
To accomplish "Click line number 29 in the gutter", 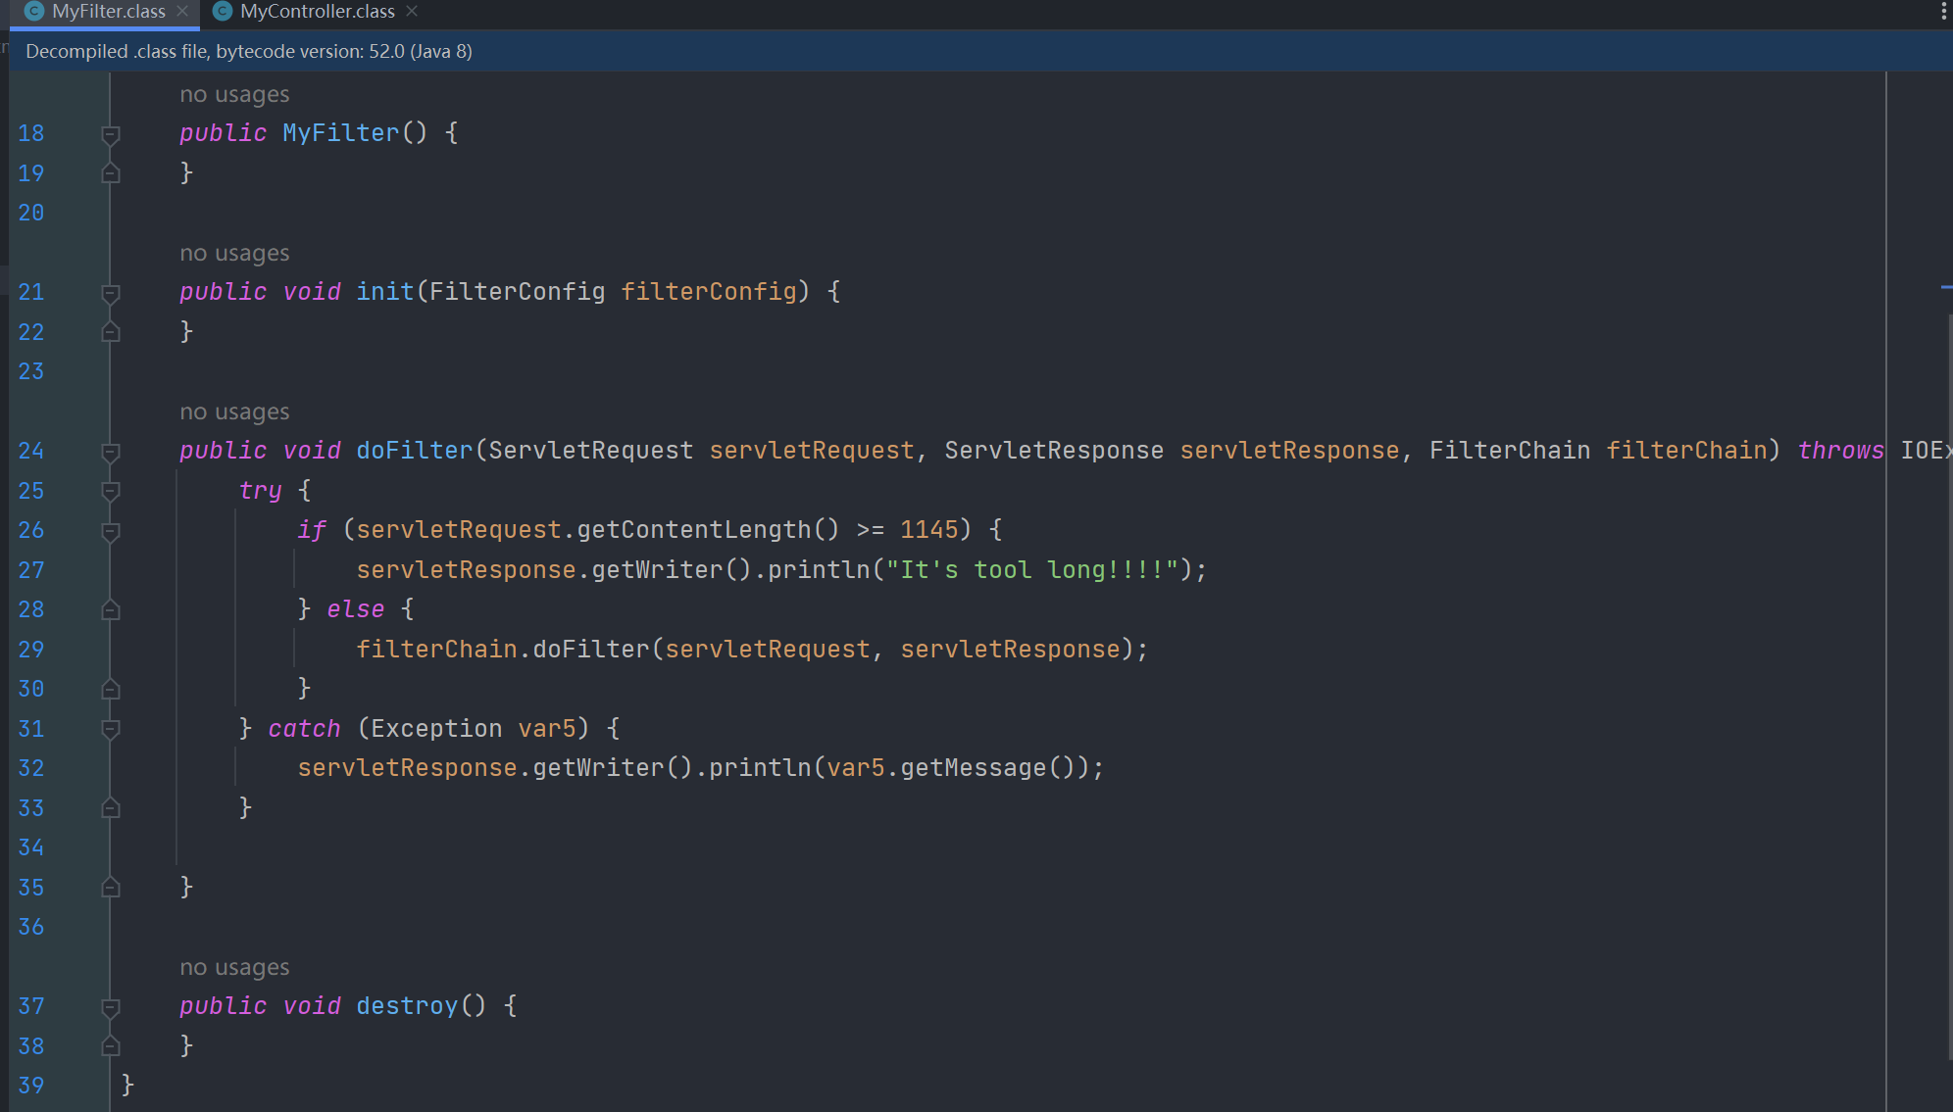I will point(31,650).
